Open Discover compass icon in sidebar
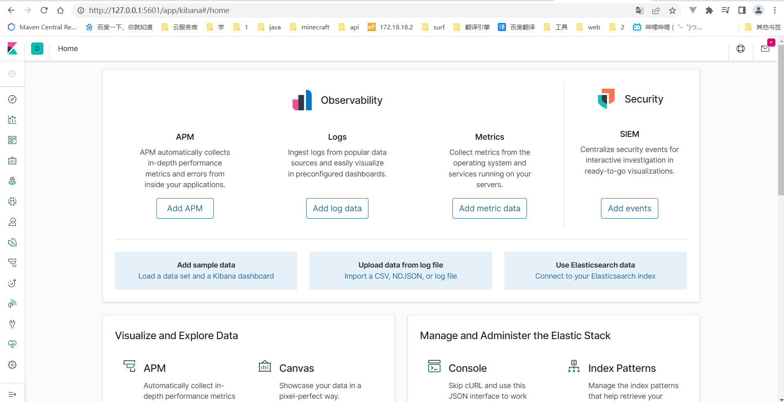This screenshot has width=784, height=402. [x=12, y=99]
